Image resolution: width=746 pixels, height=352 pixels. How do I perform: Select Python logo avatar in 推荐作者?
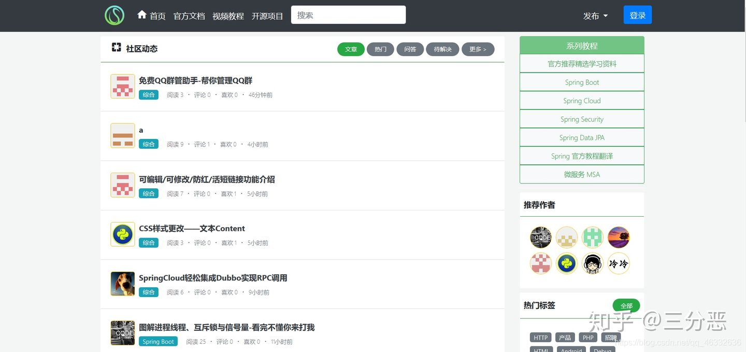tap(567, 263)
